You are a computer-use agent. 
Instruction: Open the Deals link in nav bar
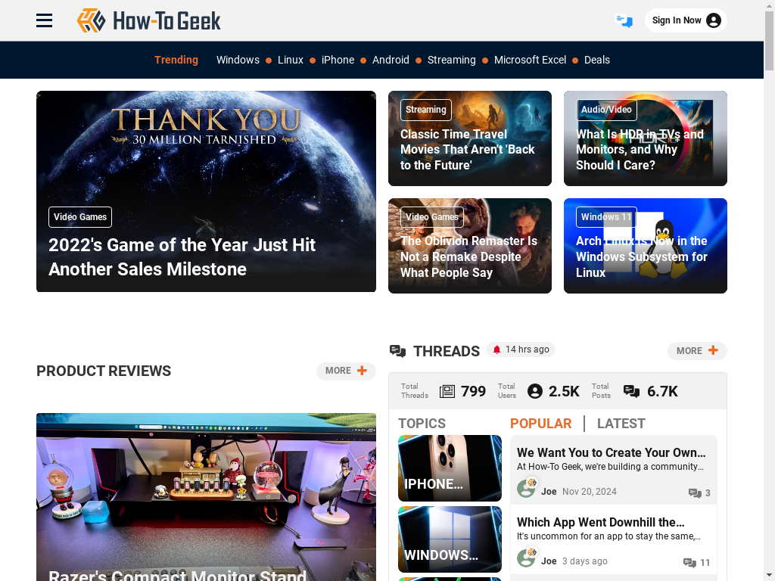click(x=596, y=60)
